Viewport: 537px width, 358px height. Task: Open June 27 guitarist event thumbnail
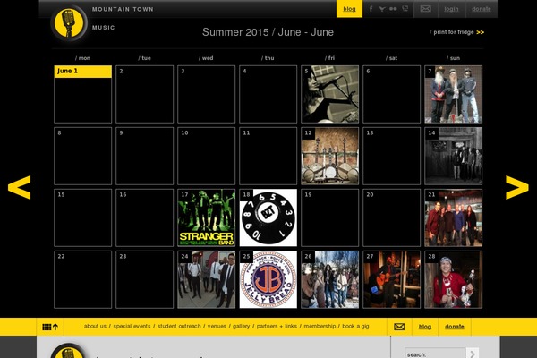pyautogui.click(x=392, y=279)
